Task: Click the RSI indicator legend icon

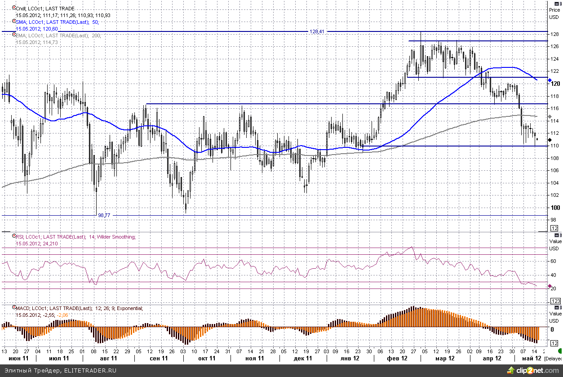Action: point(14,236)
